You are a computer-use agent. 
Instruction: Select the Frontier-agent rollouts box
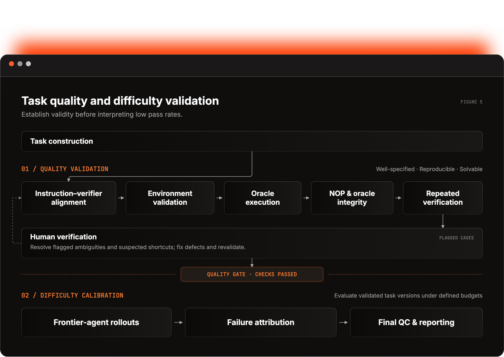pyautogui.click(x=96, y=322)
